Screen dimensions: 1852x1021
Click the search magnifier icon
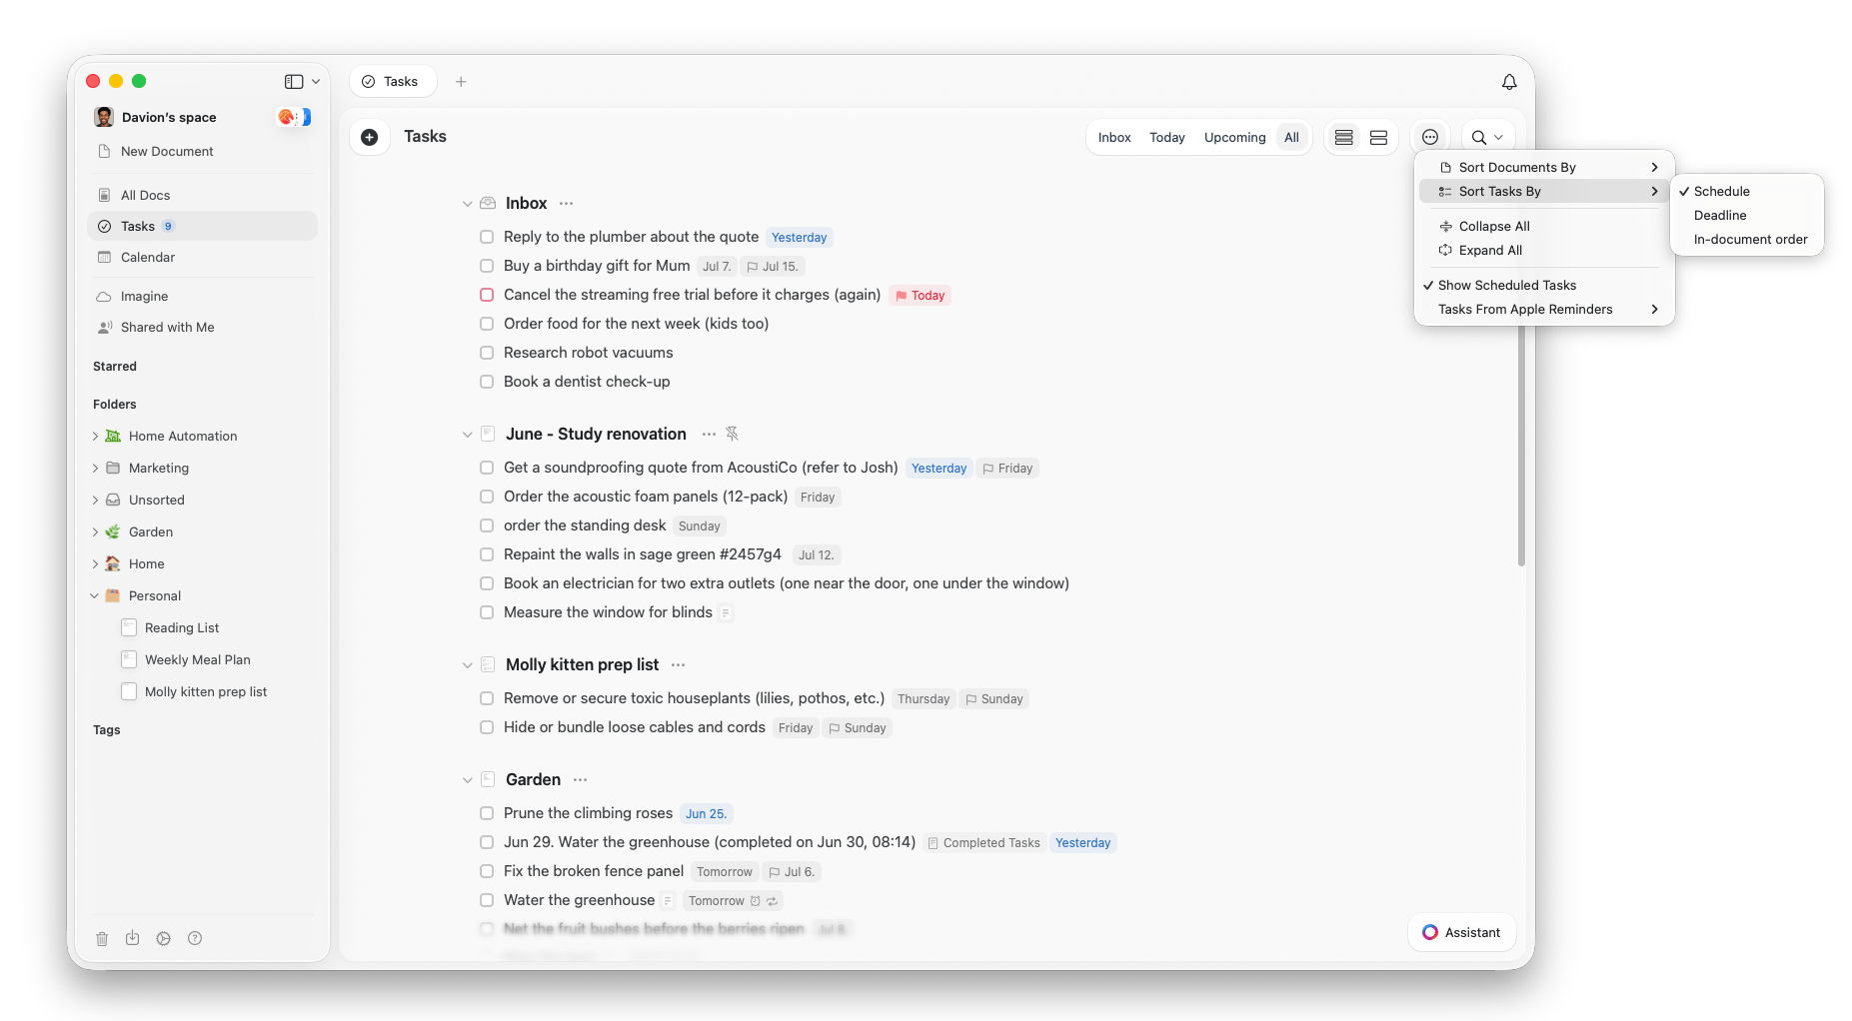point(1479,138)
